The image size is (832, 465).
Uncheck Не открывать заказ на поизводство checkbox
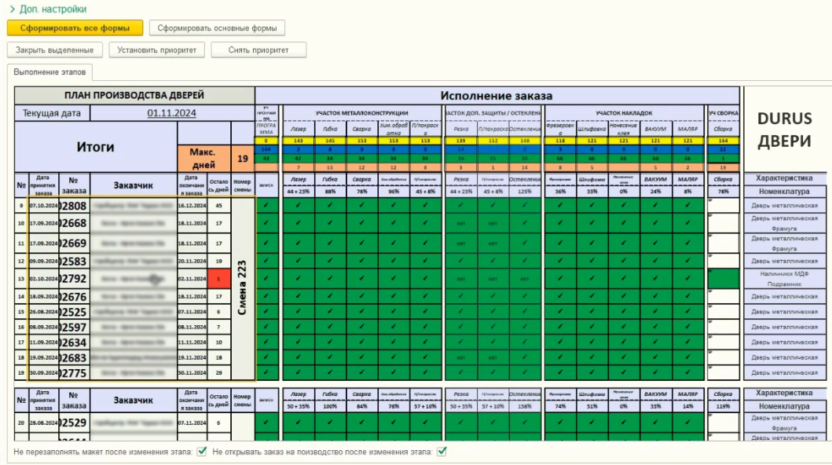pos(442,452)
